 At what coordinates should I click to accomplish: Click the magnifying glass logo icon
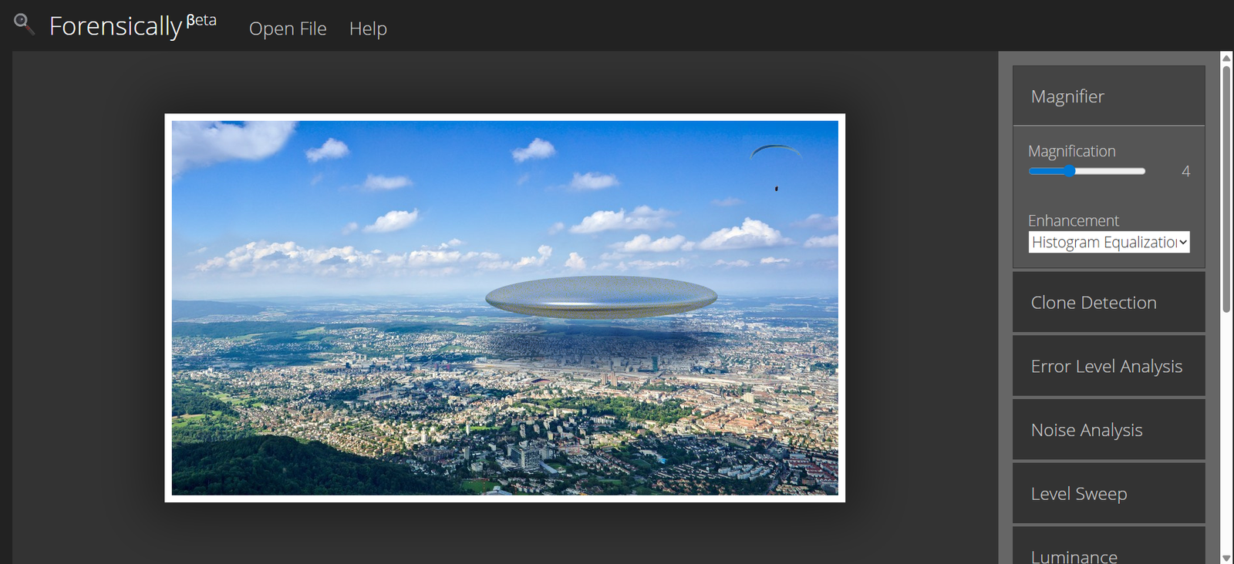tap(24, 24)
